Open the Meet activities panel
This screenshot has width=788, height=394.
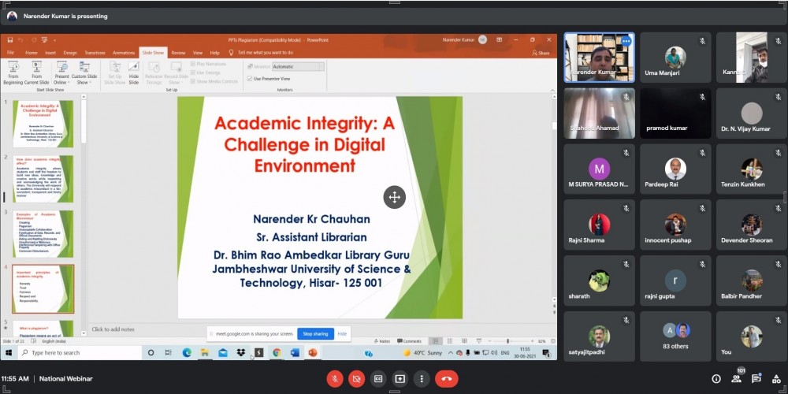776,378
